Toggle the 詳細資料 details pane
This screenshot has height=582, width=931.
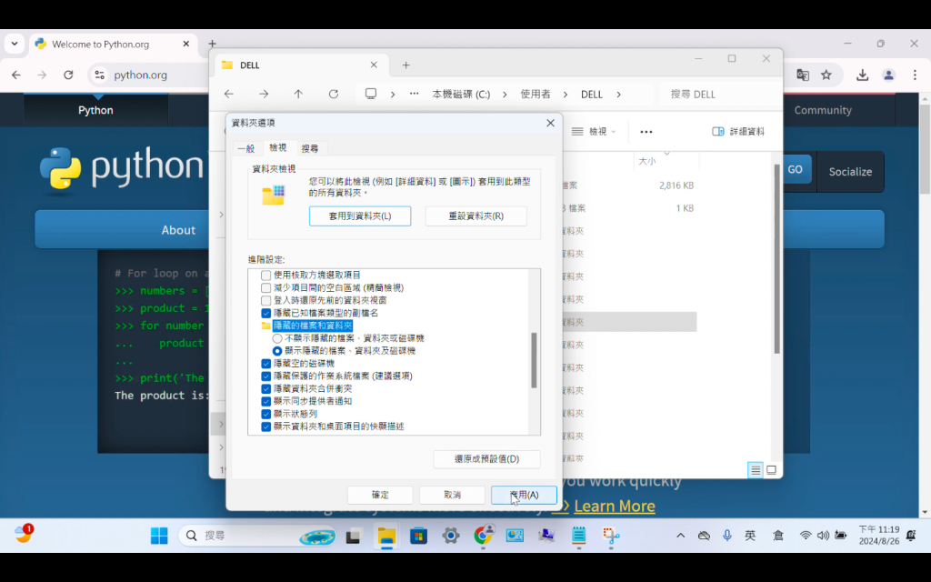click(738, 131)
